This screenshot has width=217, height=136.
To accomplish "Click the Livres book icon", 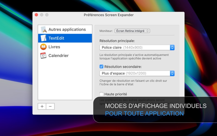I will tap(43, 47).
